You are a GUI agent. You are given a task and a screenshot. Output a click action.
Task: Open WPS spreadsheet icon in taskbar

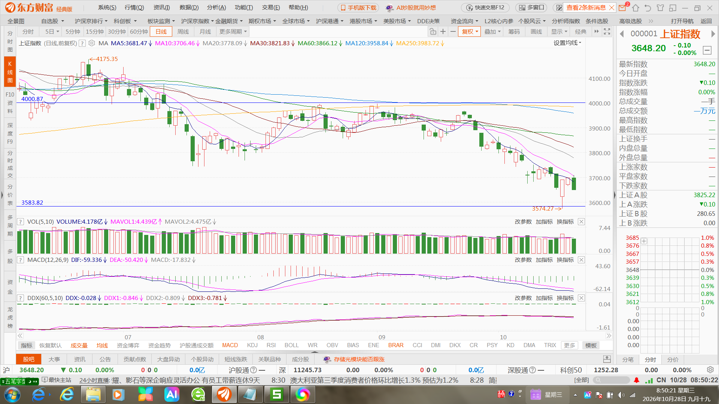click(276, 394)
